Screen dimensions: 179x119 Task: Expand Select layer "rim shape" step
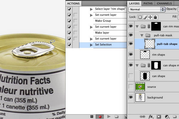[91, 9]
